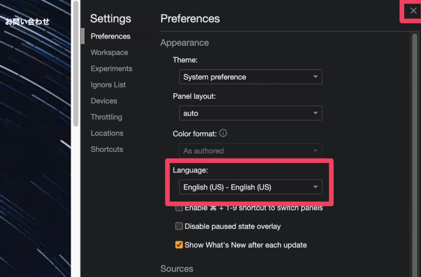Click the webpage's vertical scrollbar

[76, 62]
